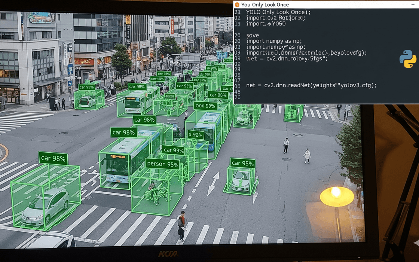The width and height of the screenshot is (419, 262).
Task: Click line number 45 in the gutter
Action: pyautogui.click(x=237, y=92)
